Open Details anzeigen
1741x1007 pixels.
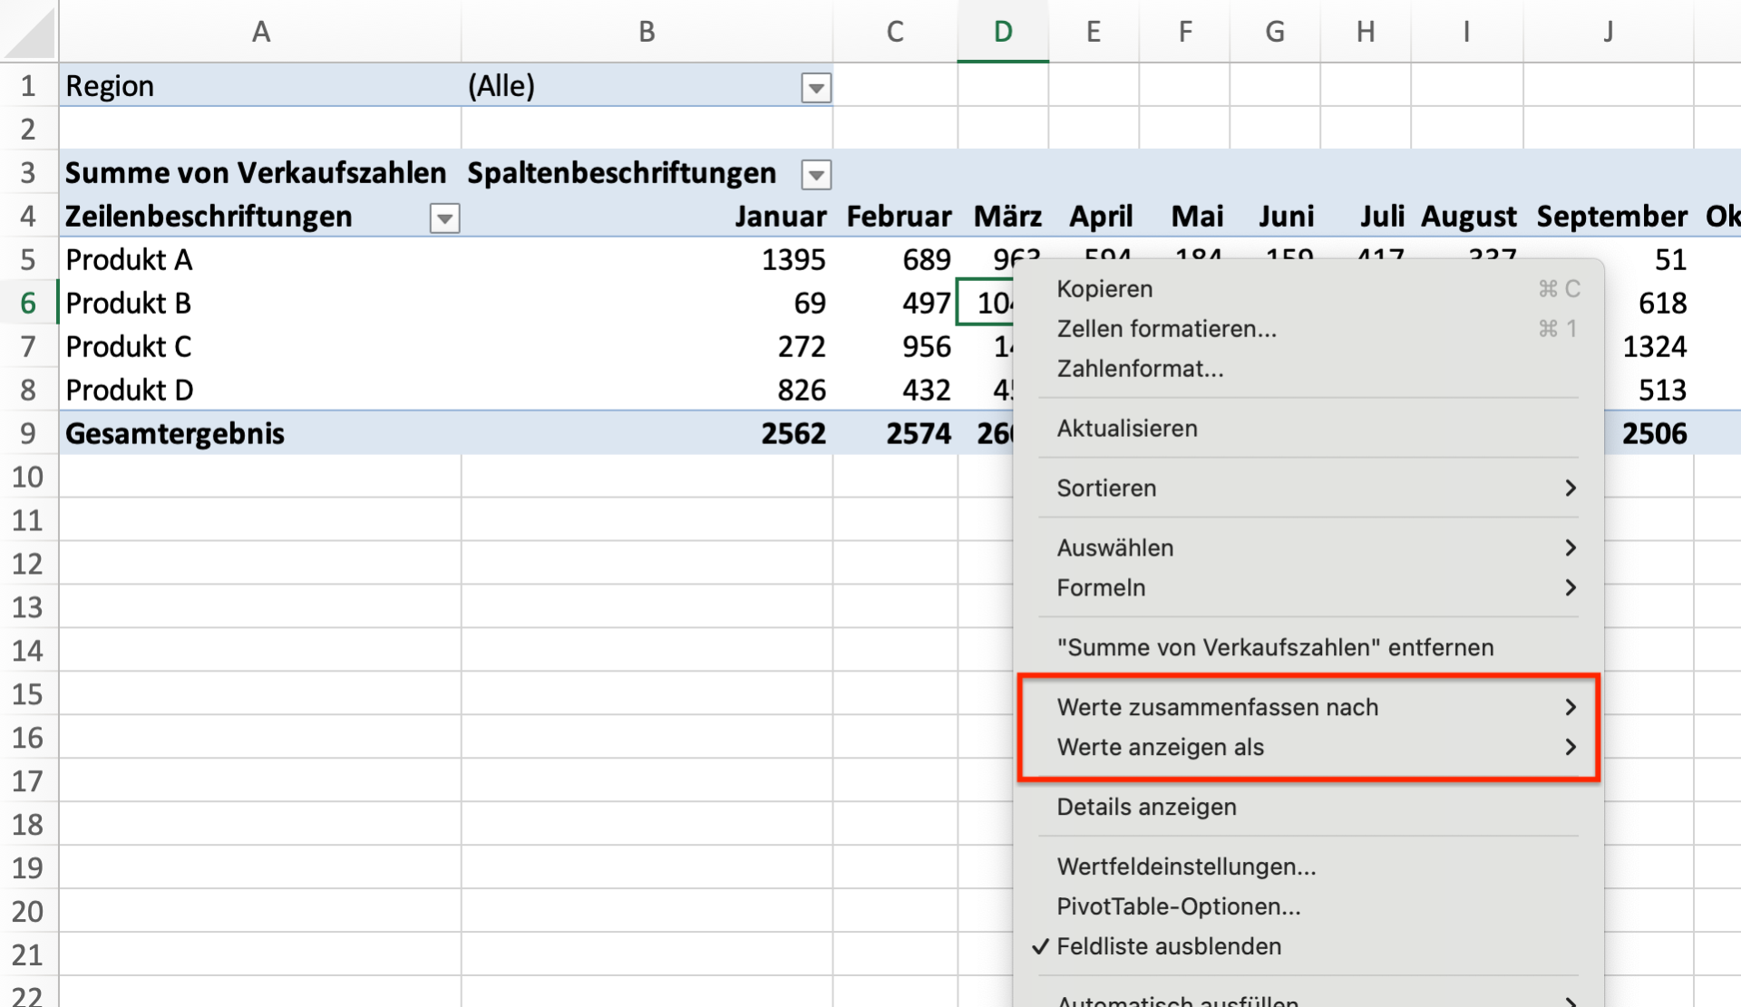(x=1146, y=807)
